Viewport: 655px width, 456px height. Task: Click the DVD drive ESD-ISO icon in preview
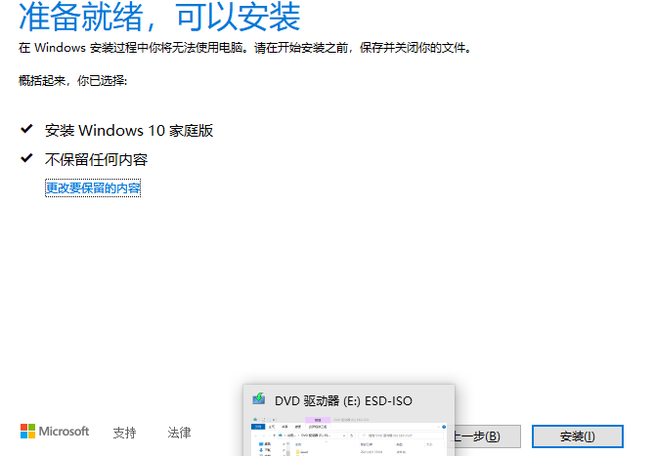tap(259, 399)
